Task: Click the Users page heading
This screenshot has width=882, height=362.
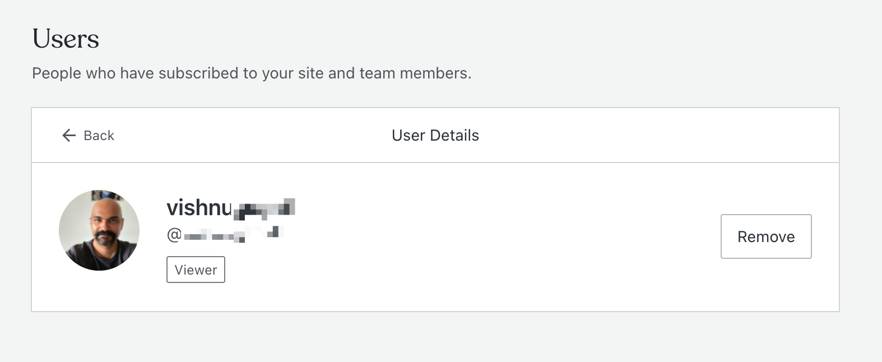Action: (66, 39)
